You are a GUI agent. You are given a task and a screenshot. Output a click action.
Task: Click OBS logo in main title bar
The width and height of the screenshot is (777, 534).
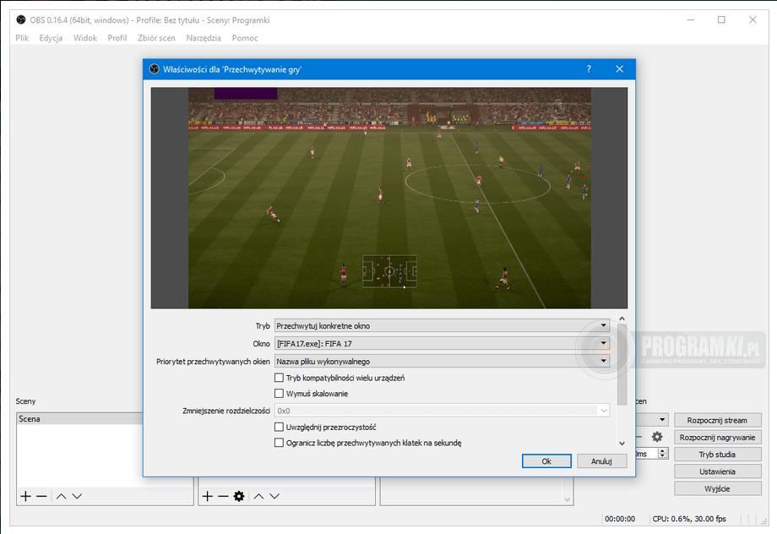pos(21,19)
